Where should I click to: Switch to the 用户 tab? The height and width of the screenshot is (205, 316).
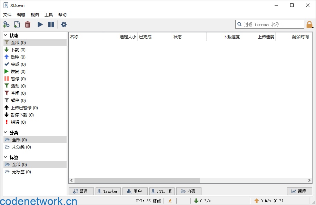(135, 191)
